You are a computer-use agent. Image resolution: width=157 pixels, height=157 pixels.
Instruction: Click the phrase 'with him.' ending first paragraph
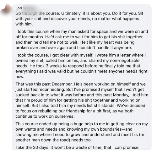[24, 24]
